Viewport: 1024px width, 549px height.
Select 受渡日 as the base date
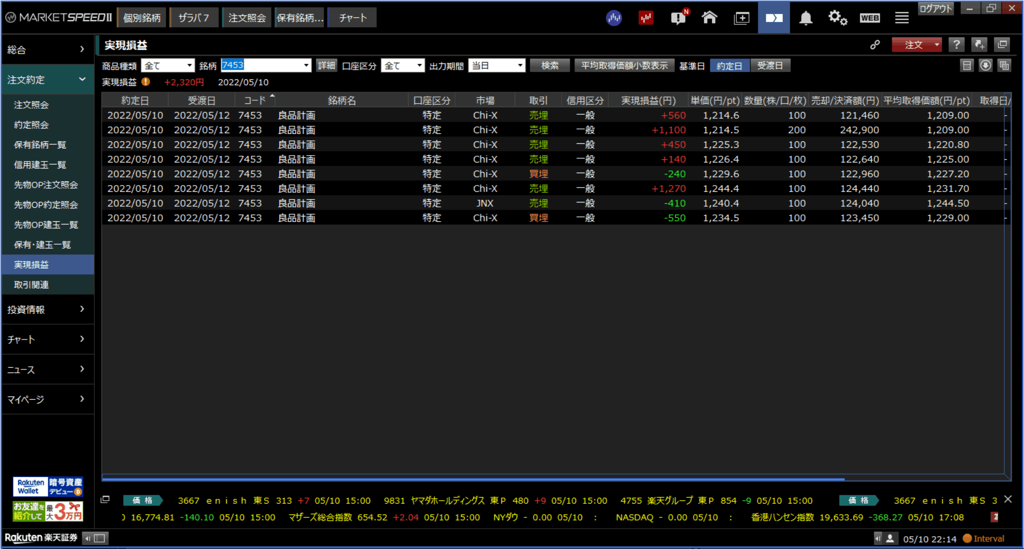pos(770,66)
